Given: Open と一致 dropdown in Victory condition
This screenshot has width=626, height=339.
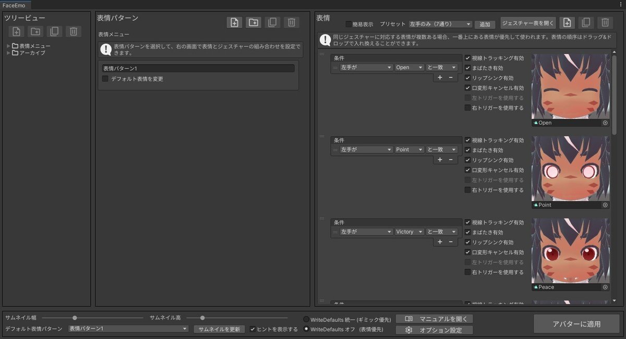Looking at the screenshot, I should [442, 232].
